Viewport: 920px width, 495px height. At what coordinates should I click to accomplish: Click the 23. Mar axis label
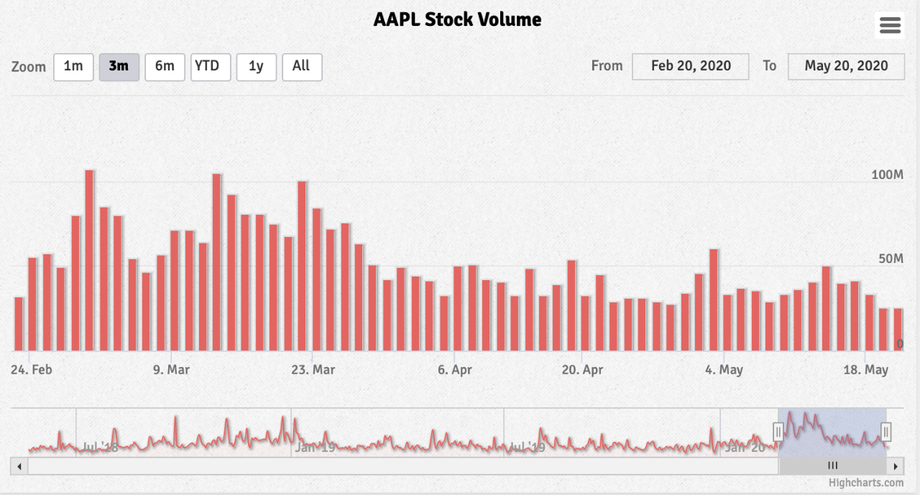[x=313, y=370]
